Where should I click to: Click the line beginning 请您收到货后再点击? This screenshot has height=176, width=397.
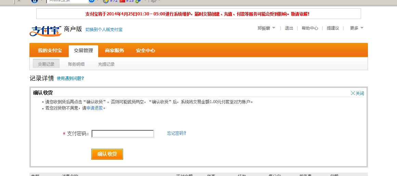pos(149,102)
